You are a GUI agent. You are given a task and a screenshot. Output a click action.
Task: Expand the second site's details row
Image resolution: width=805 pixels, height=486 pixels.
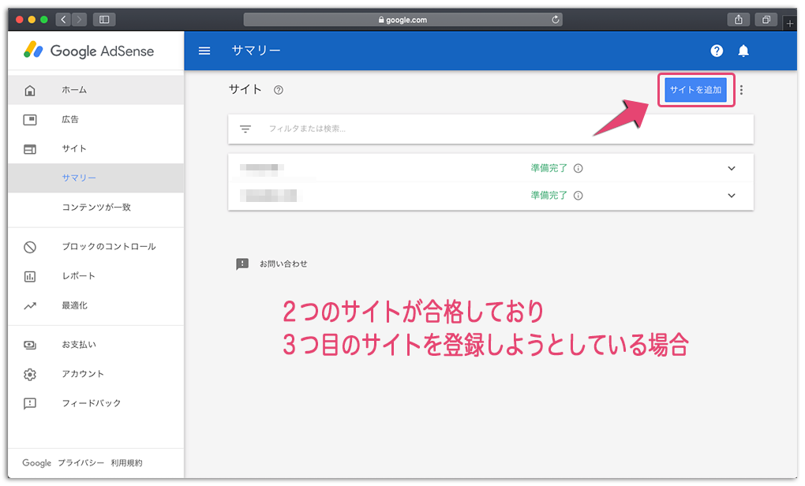point(731,195)
